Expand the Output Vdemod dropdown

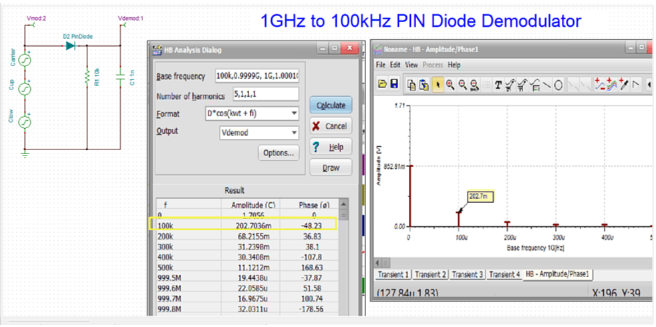(x=294, y=133)
